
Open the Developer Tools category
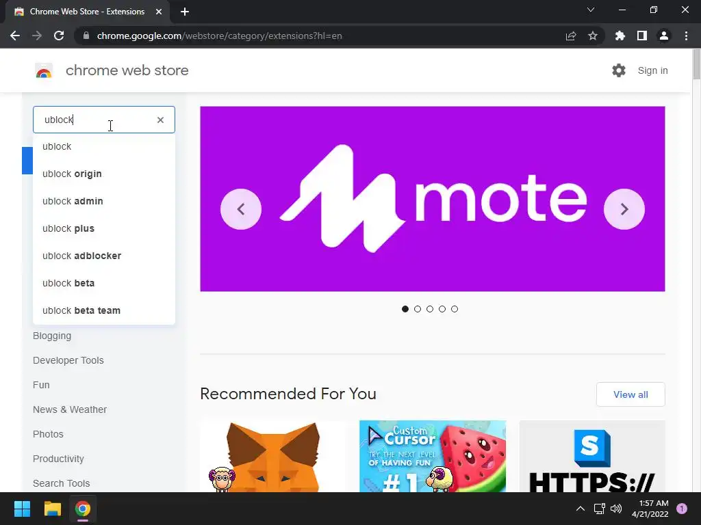pos(68,360)
